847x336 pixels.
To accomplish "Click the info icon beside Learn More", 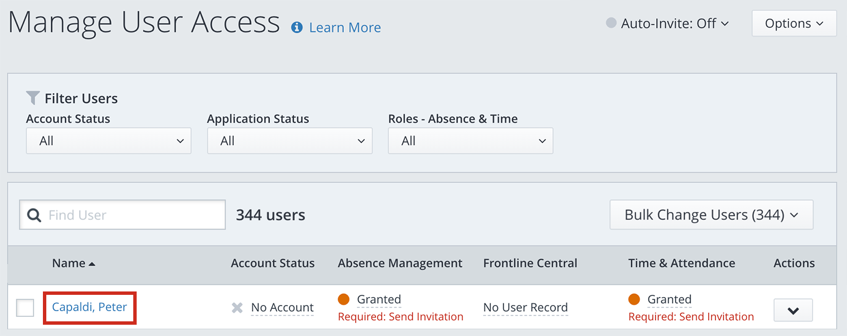I will tap(296, 28).
